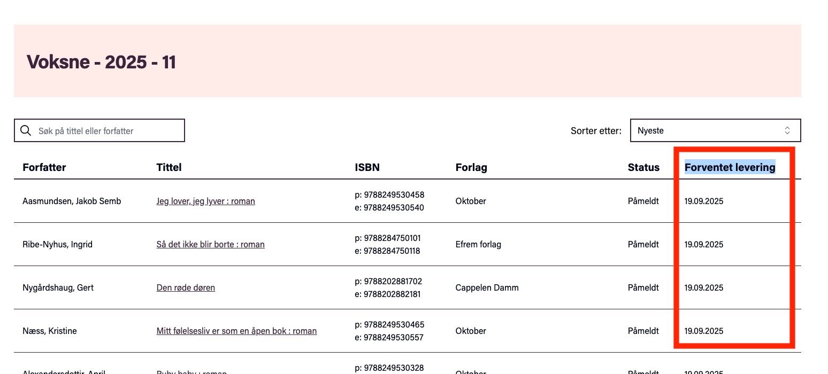Viewport: 828px width, 374px height.
Task: Focus the 'Søk på tittel eller forfatter' field
Action: click(x=99, y=130)
